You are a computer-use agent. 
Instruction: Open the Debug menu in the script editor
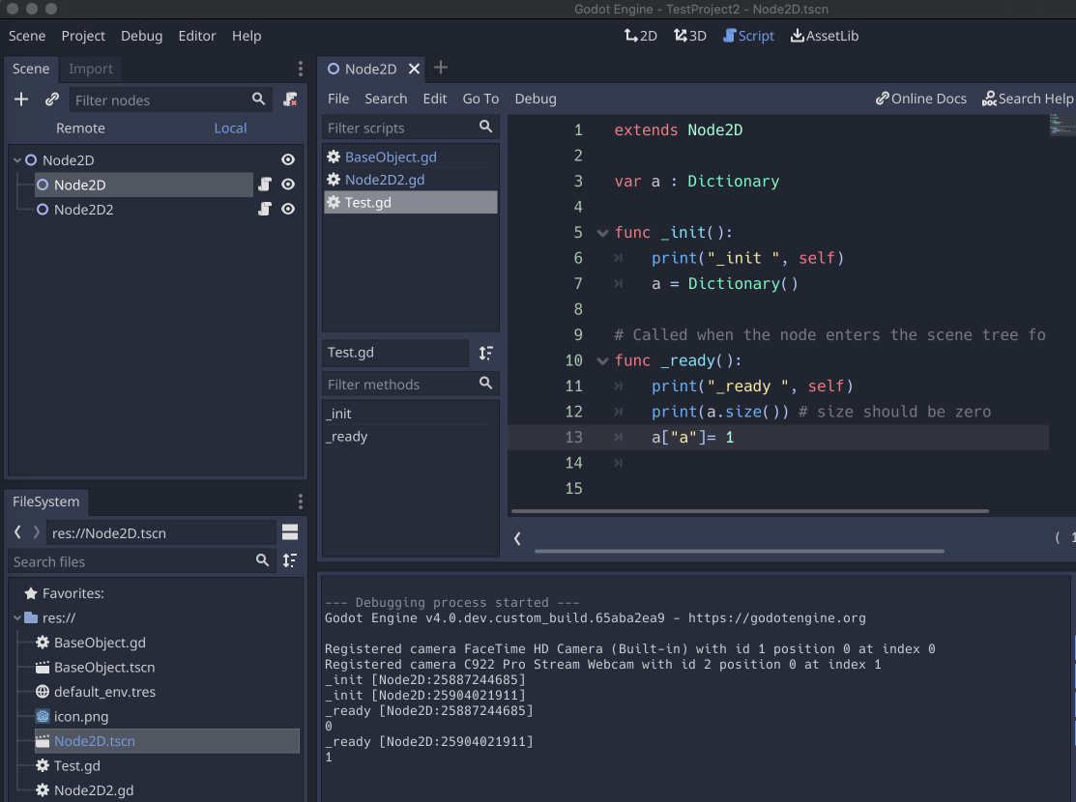click(x=536, y=99)
